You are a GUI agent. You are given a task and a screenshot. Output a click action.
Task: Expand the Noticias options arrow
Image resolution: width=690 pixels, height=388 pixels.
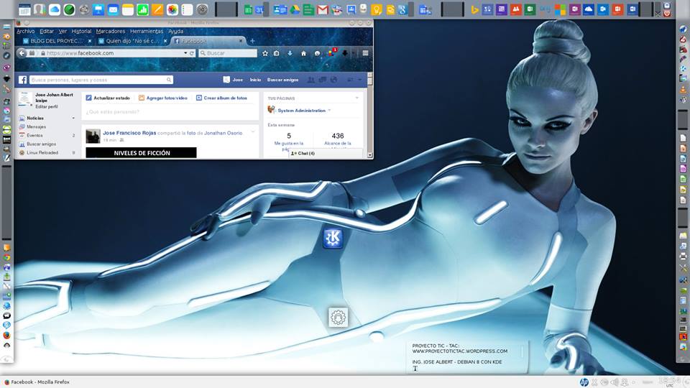pyautogui.click(x=73, y=118)
